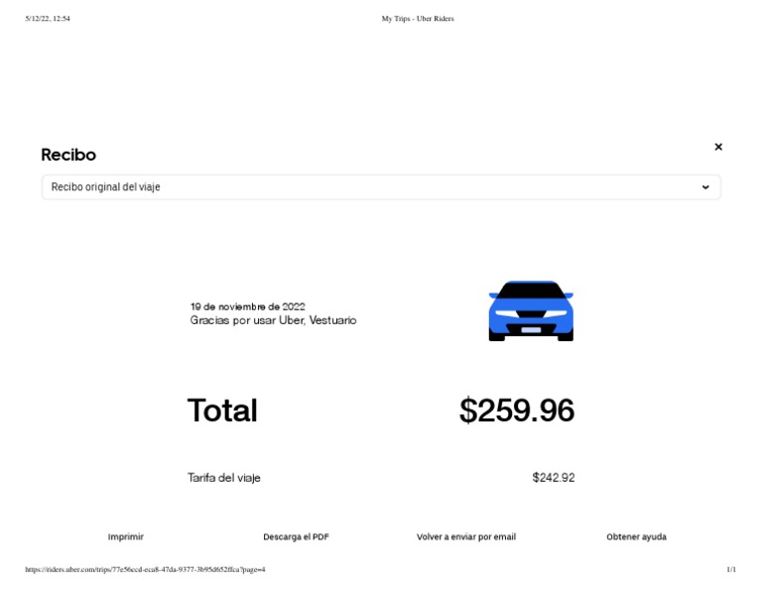Open 'Obtener ayuda' for help

[636, 536]
